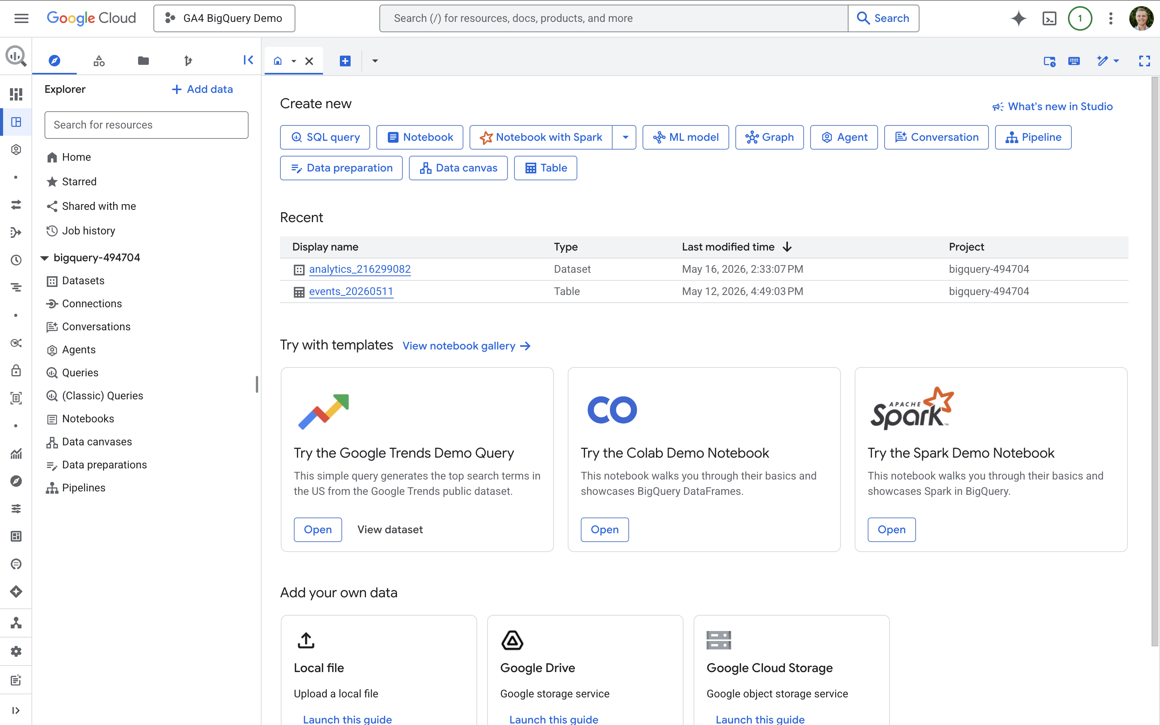
Task: Open Gemini AI assistant sparkle icon
Action: click(x=1018, y=18)
